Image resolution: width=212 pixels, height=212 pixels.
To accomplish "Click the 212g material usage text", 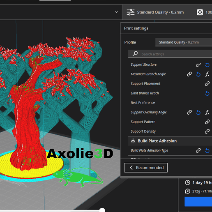I will (202, 191).
